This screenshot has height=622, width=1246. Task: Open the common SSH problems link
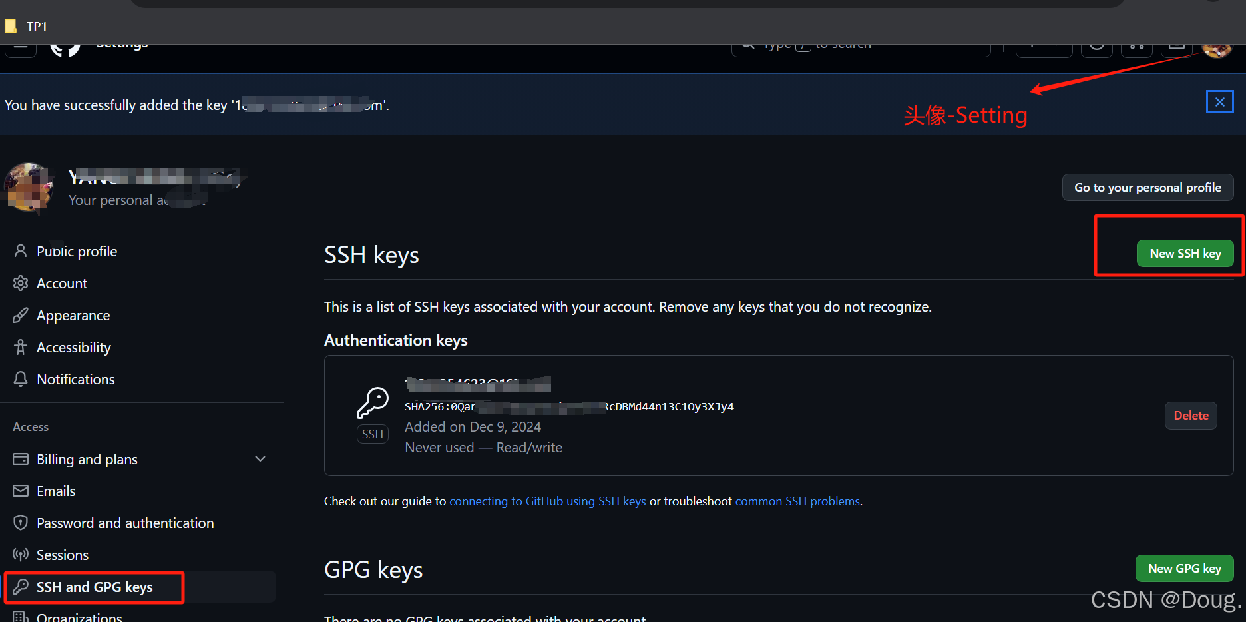click(x=797, y=501)
